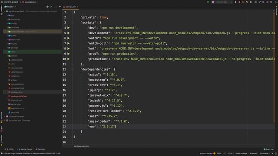
Task: Toggle the Favorites tool window stripe button
Action: click(x=1, y=140)
